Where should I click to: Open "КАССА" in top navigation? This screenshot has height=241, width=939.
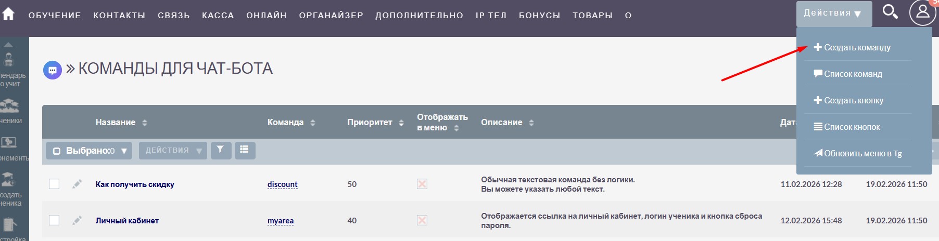[218, 16]
